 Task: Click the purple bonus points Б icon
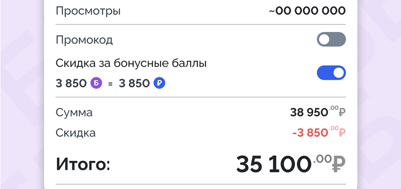coord(97,83)
